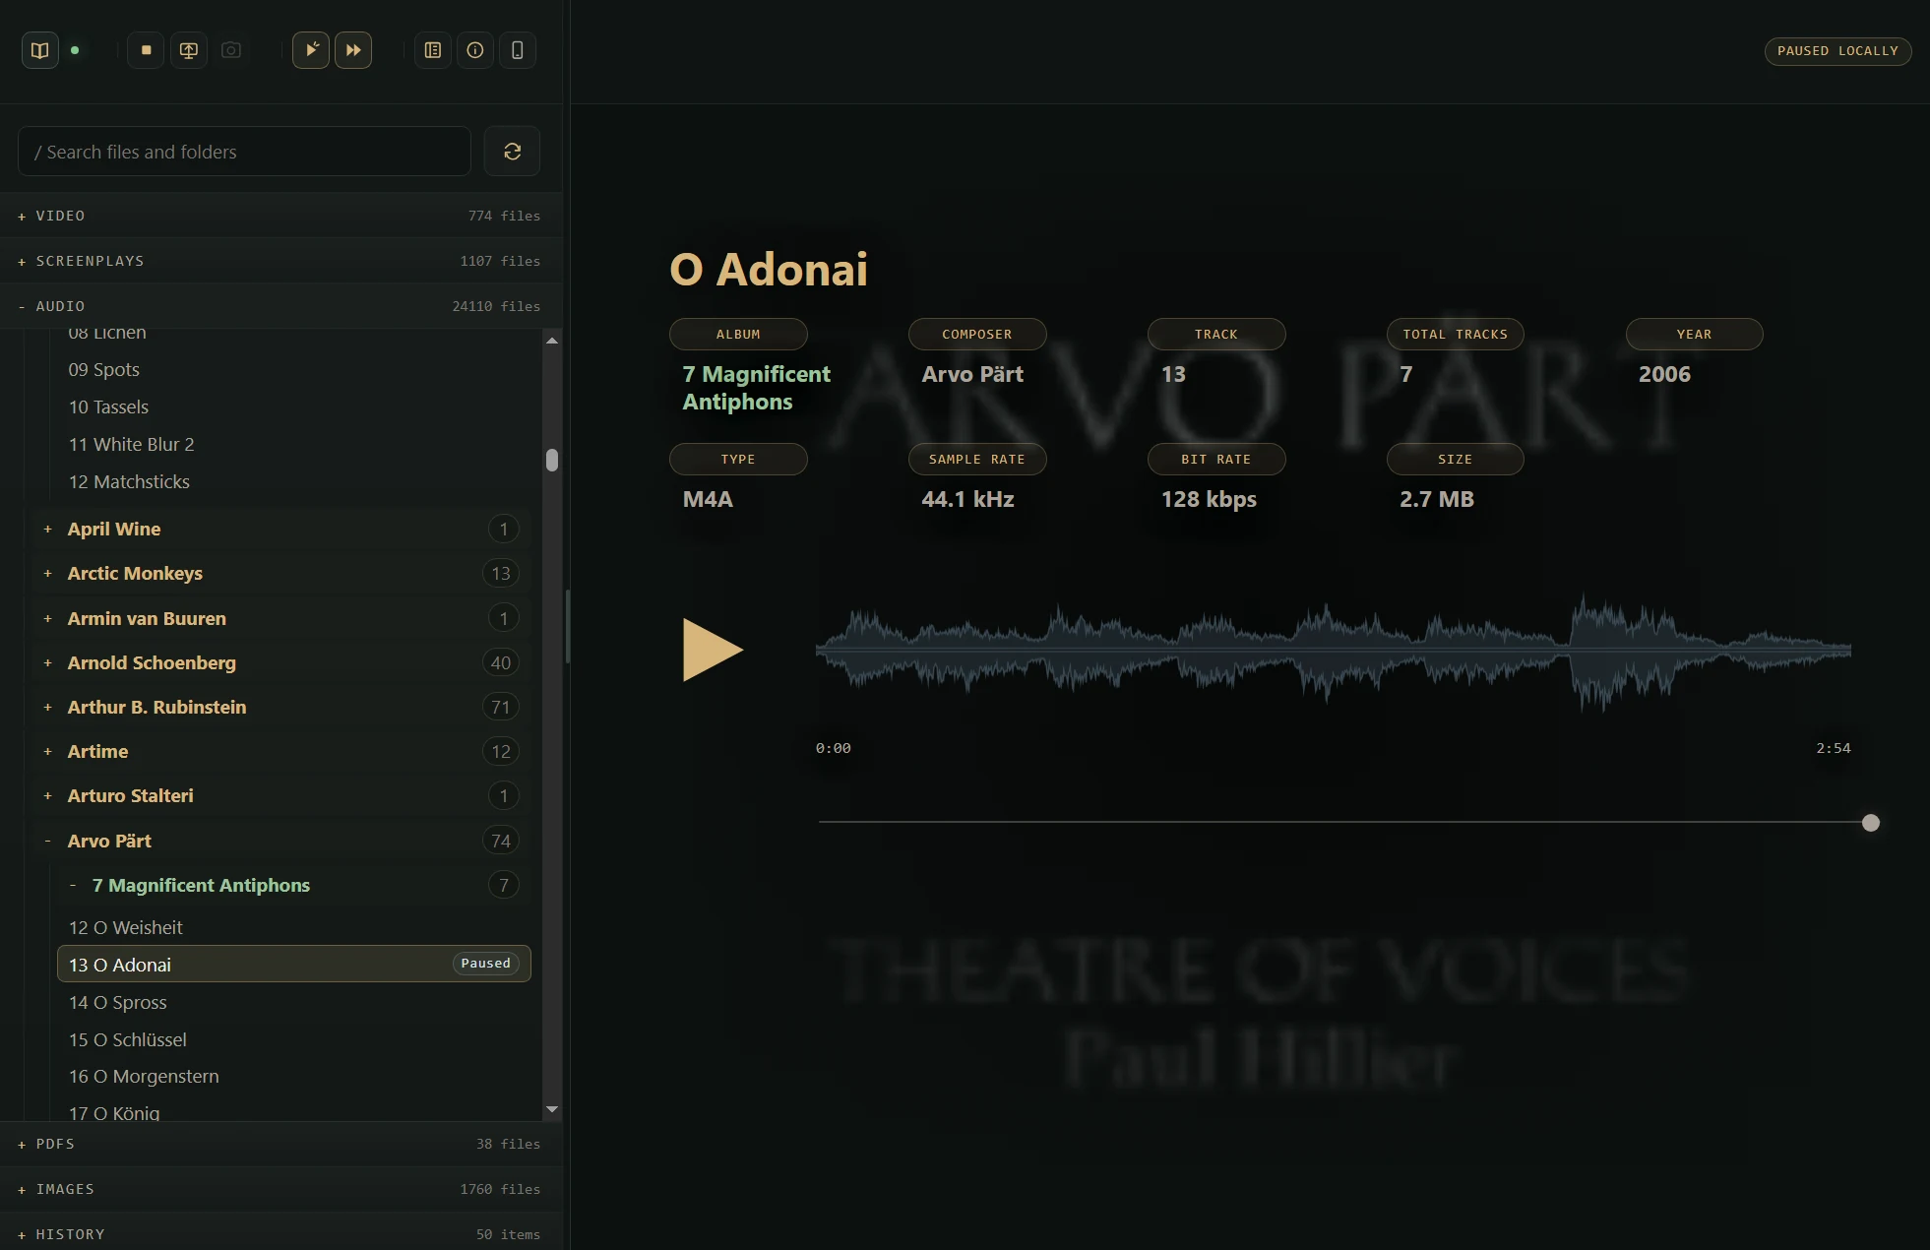This screenshot has width=1930, height=1250.
Task: Click the PAUSED LOCALLY status pill
Action: (1837, 51)
